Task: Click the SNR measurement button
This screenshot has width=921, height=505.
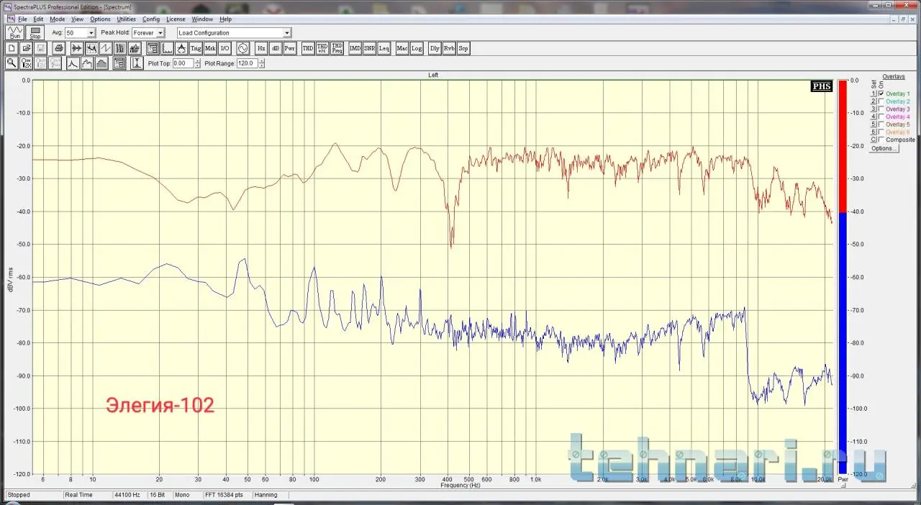Action: (369, 48)
